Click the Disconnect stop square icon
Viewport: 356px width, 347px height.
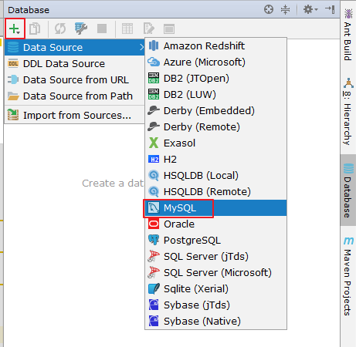coord(102,29)
